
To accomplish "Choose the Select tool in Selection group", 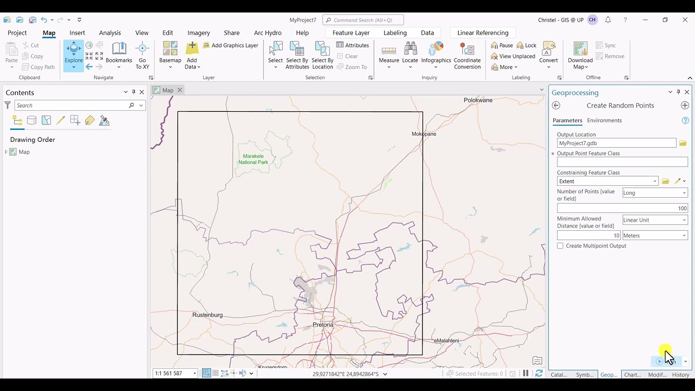I will tap(275, 55).
